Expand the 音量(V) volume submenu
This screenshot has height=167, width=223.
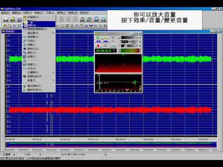coord(39,80)
